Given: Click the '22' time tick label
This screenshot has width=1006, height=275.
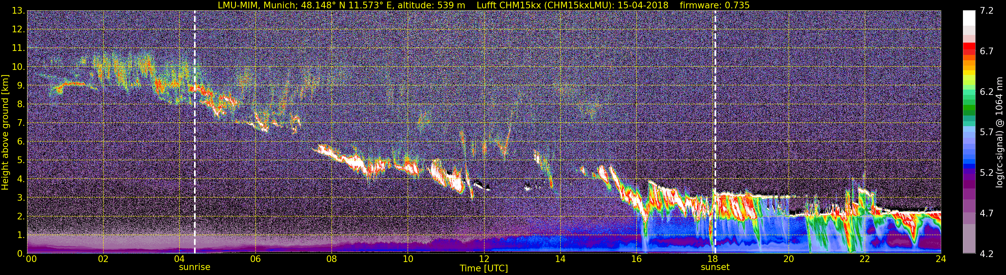Looking at the screenshot, I should click(x=865, y=259).
